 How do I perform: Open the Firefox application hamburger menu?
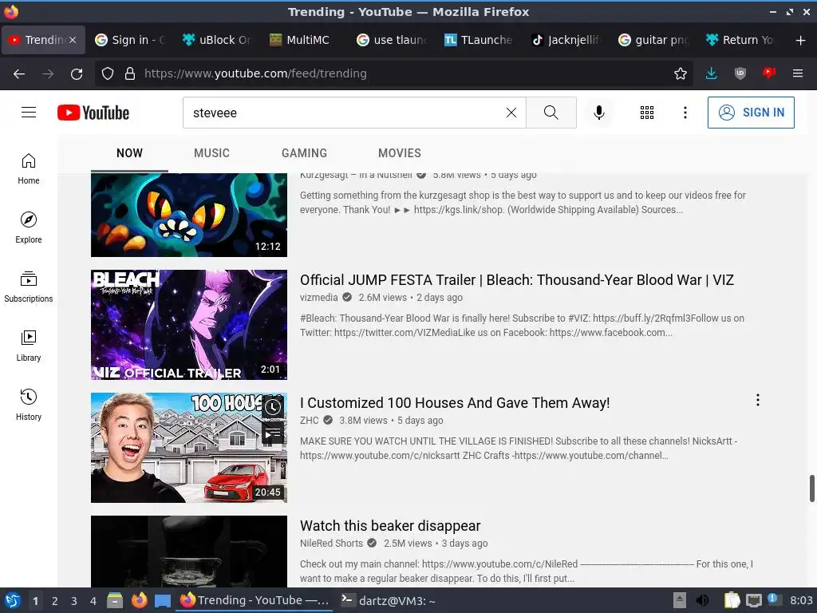798,73
